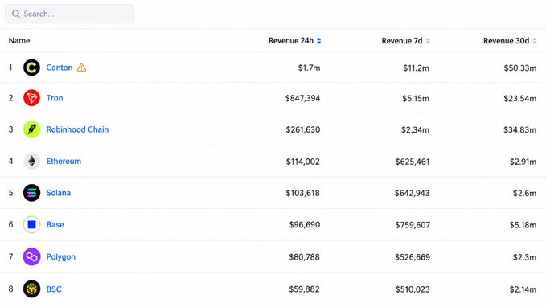Select Ethereum 30d revenue $2.91m
Screen dimensions: 546x307
coord(523,162)
